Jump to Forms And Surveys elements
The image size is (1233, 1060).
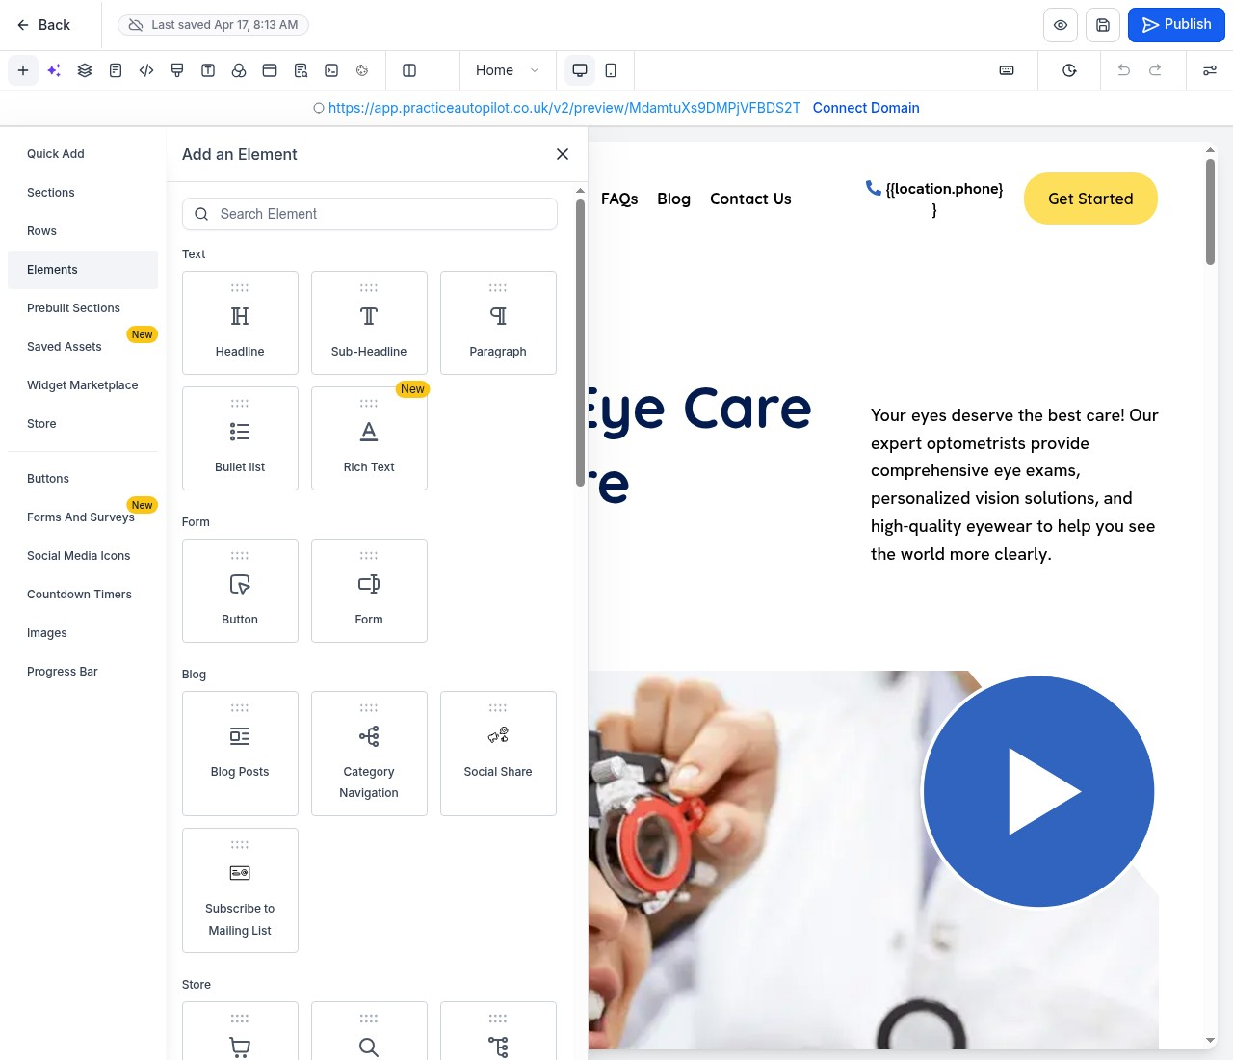83,517
